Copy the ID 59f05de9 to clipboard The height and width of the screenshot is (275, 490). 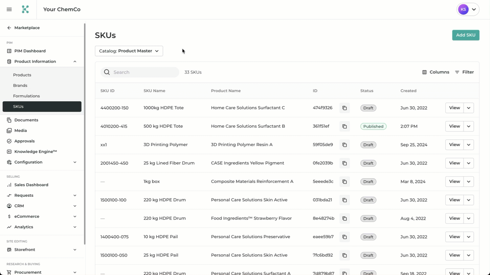point(345,145)
